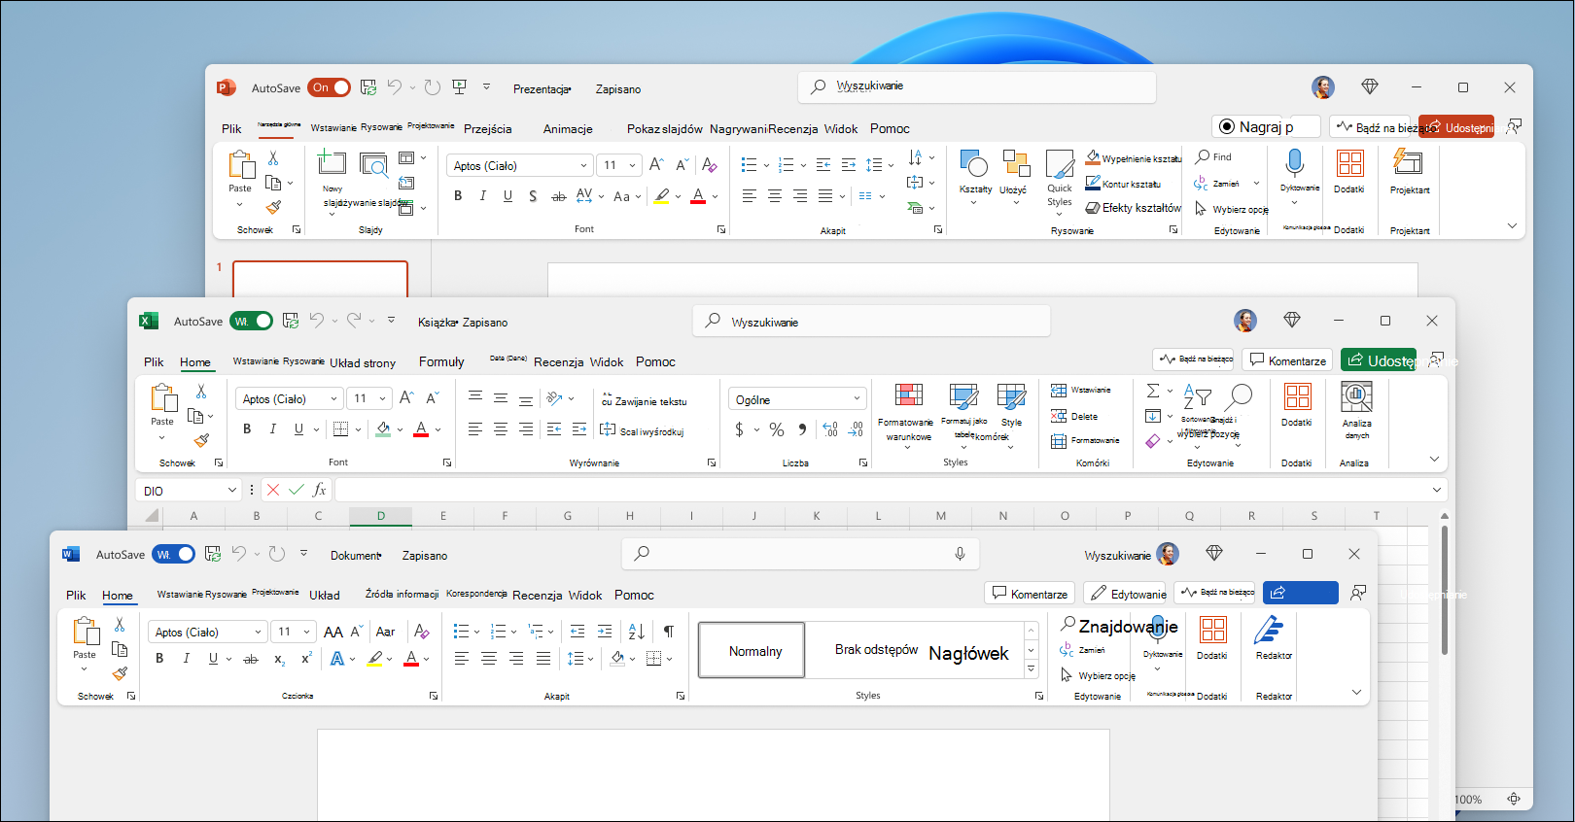Click the percent style icon in Excel
The width and height of the screenshot is (1575, 822).
[x=777, y=429]
